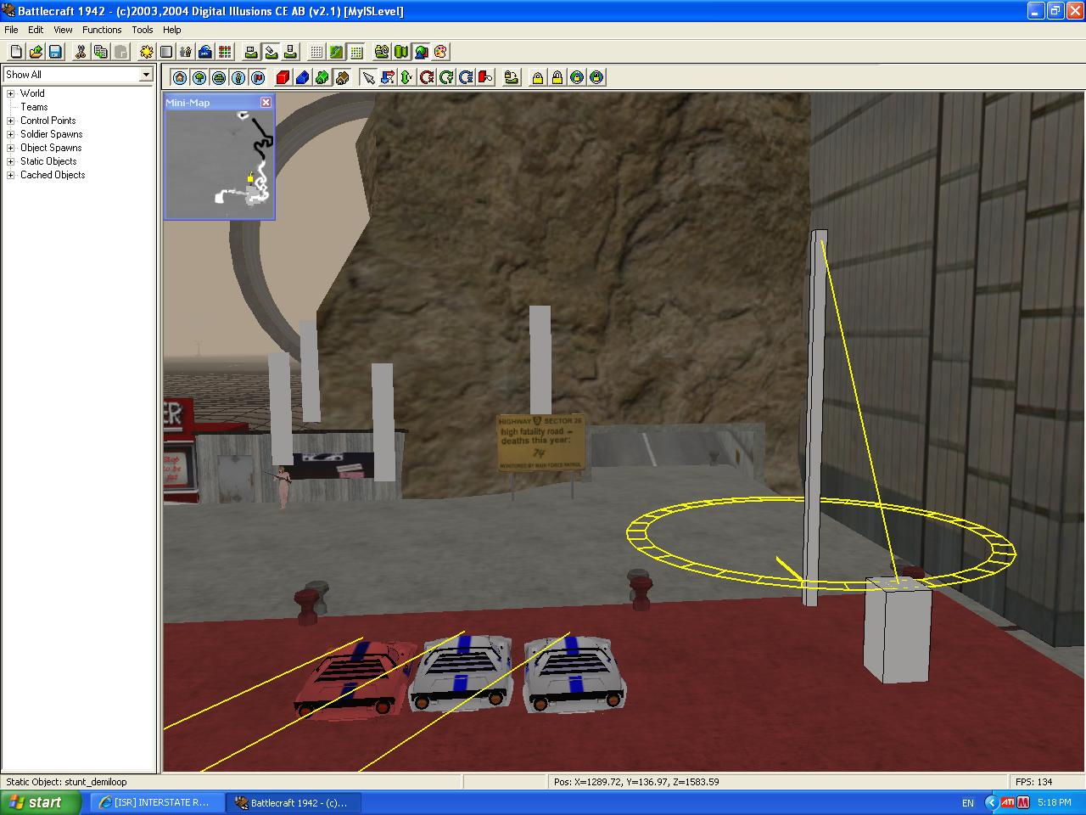Click the FPS: 134 status bar entry
Screen dimensions: 1086x815
pos(1033,782)
